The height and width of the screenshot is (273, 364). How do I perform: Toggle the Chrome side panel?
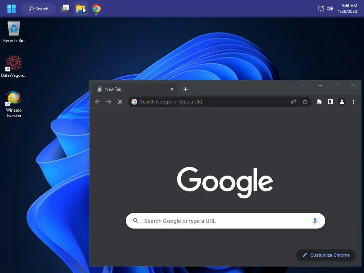click(331, 102)
